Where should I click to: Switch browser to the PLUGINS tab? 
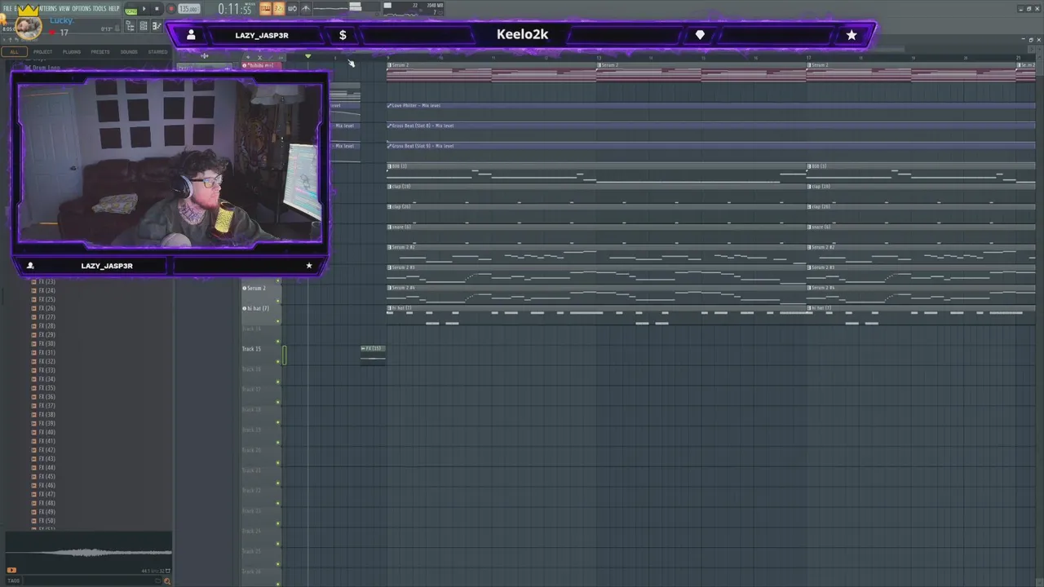[x=72, y=51]
